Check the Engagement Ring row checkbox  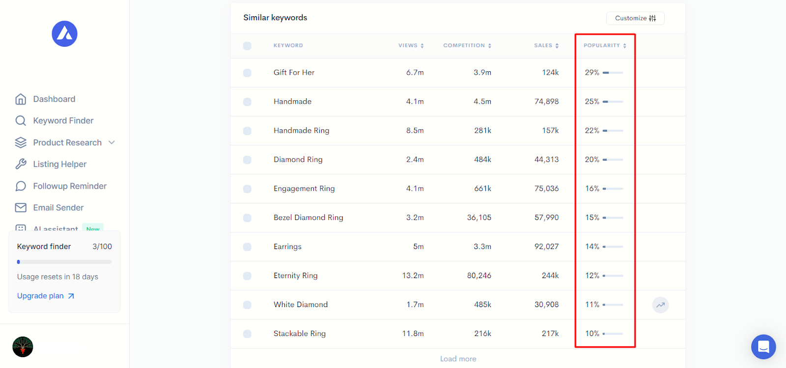[247, 189]
